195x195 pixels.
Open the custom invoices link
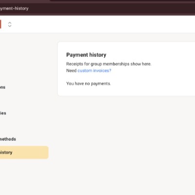[x=94, y=71]
